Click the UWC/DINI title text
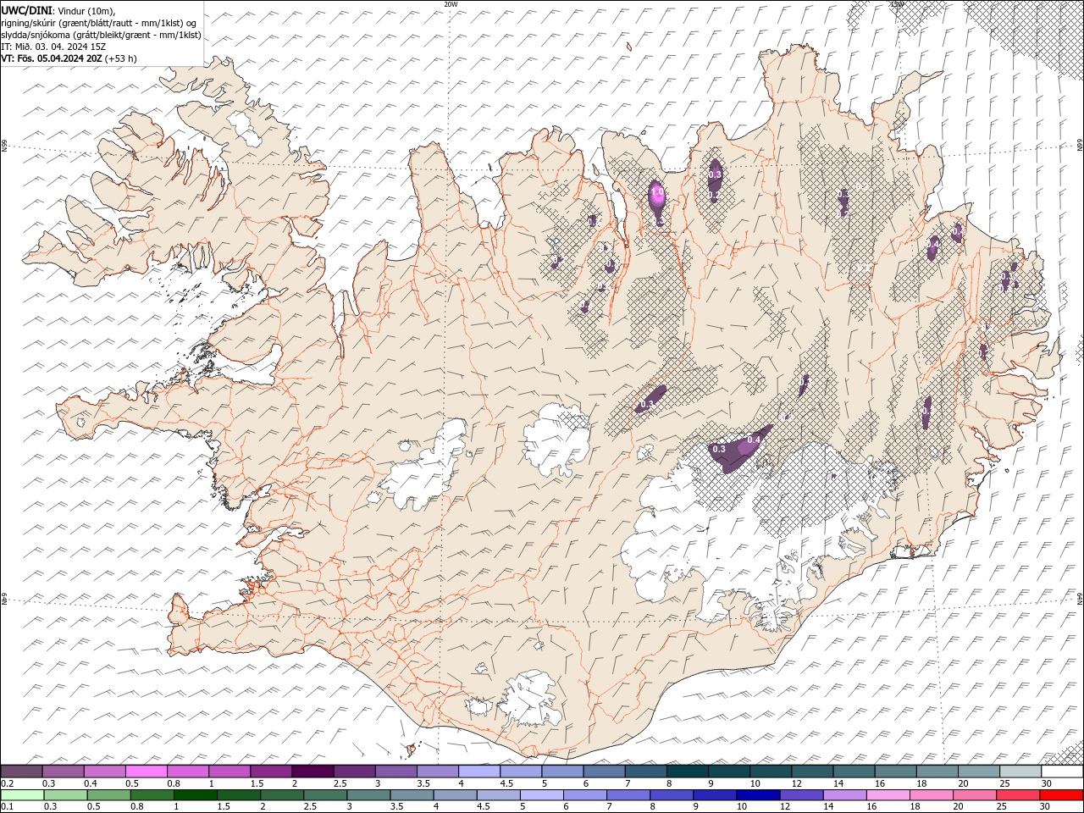Viewport: 1084px width, 813px height. pyautogui.click(x=27, y=10)
